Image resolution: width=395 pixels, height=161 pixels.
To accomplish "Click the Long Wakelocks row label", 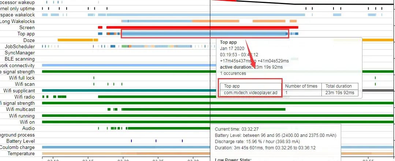I will (x=17, y=21).
